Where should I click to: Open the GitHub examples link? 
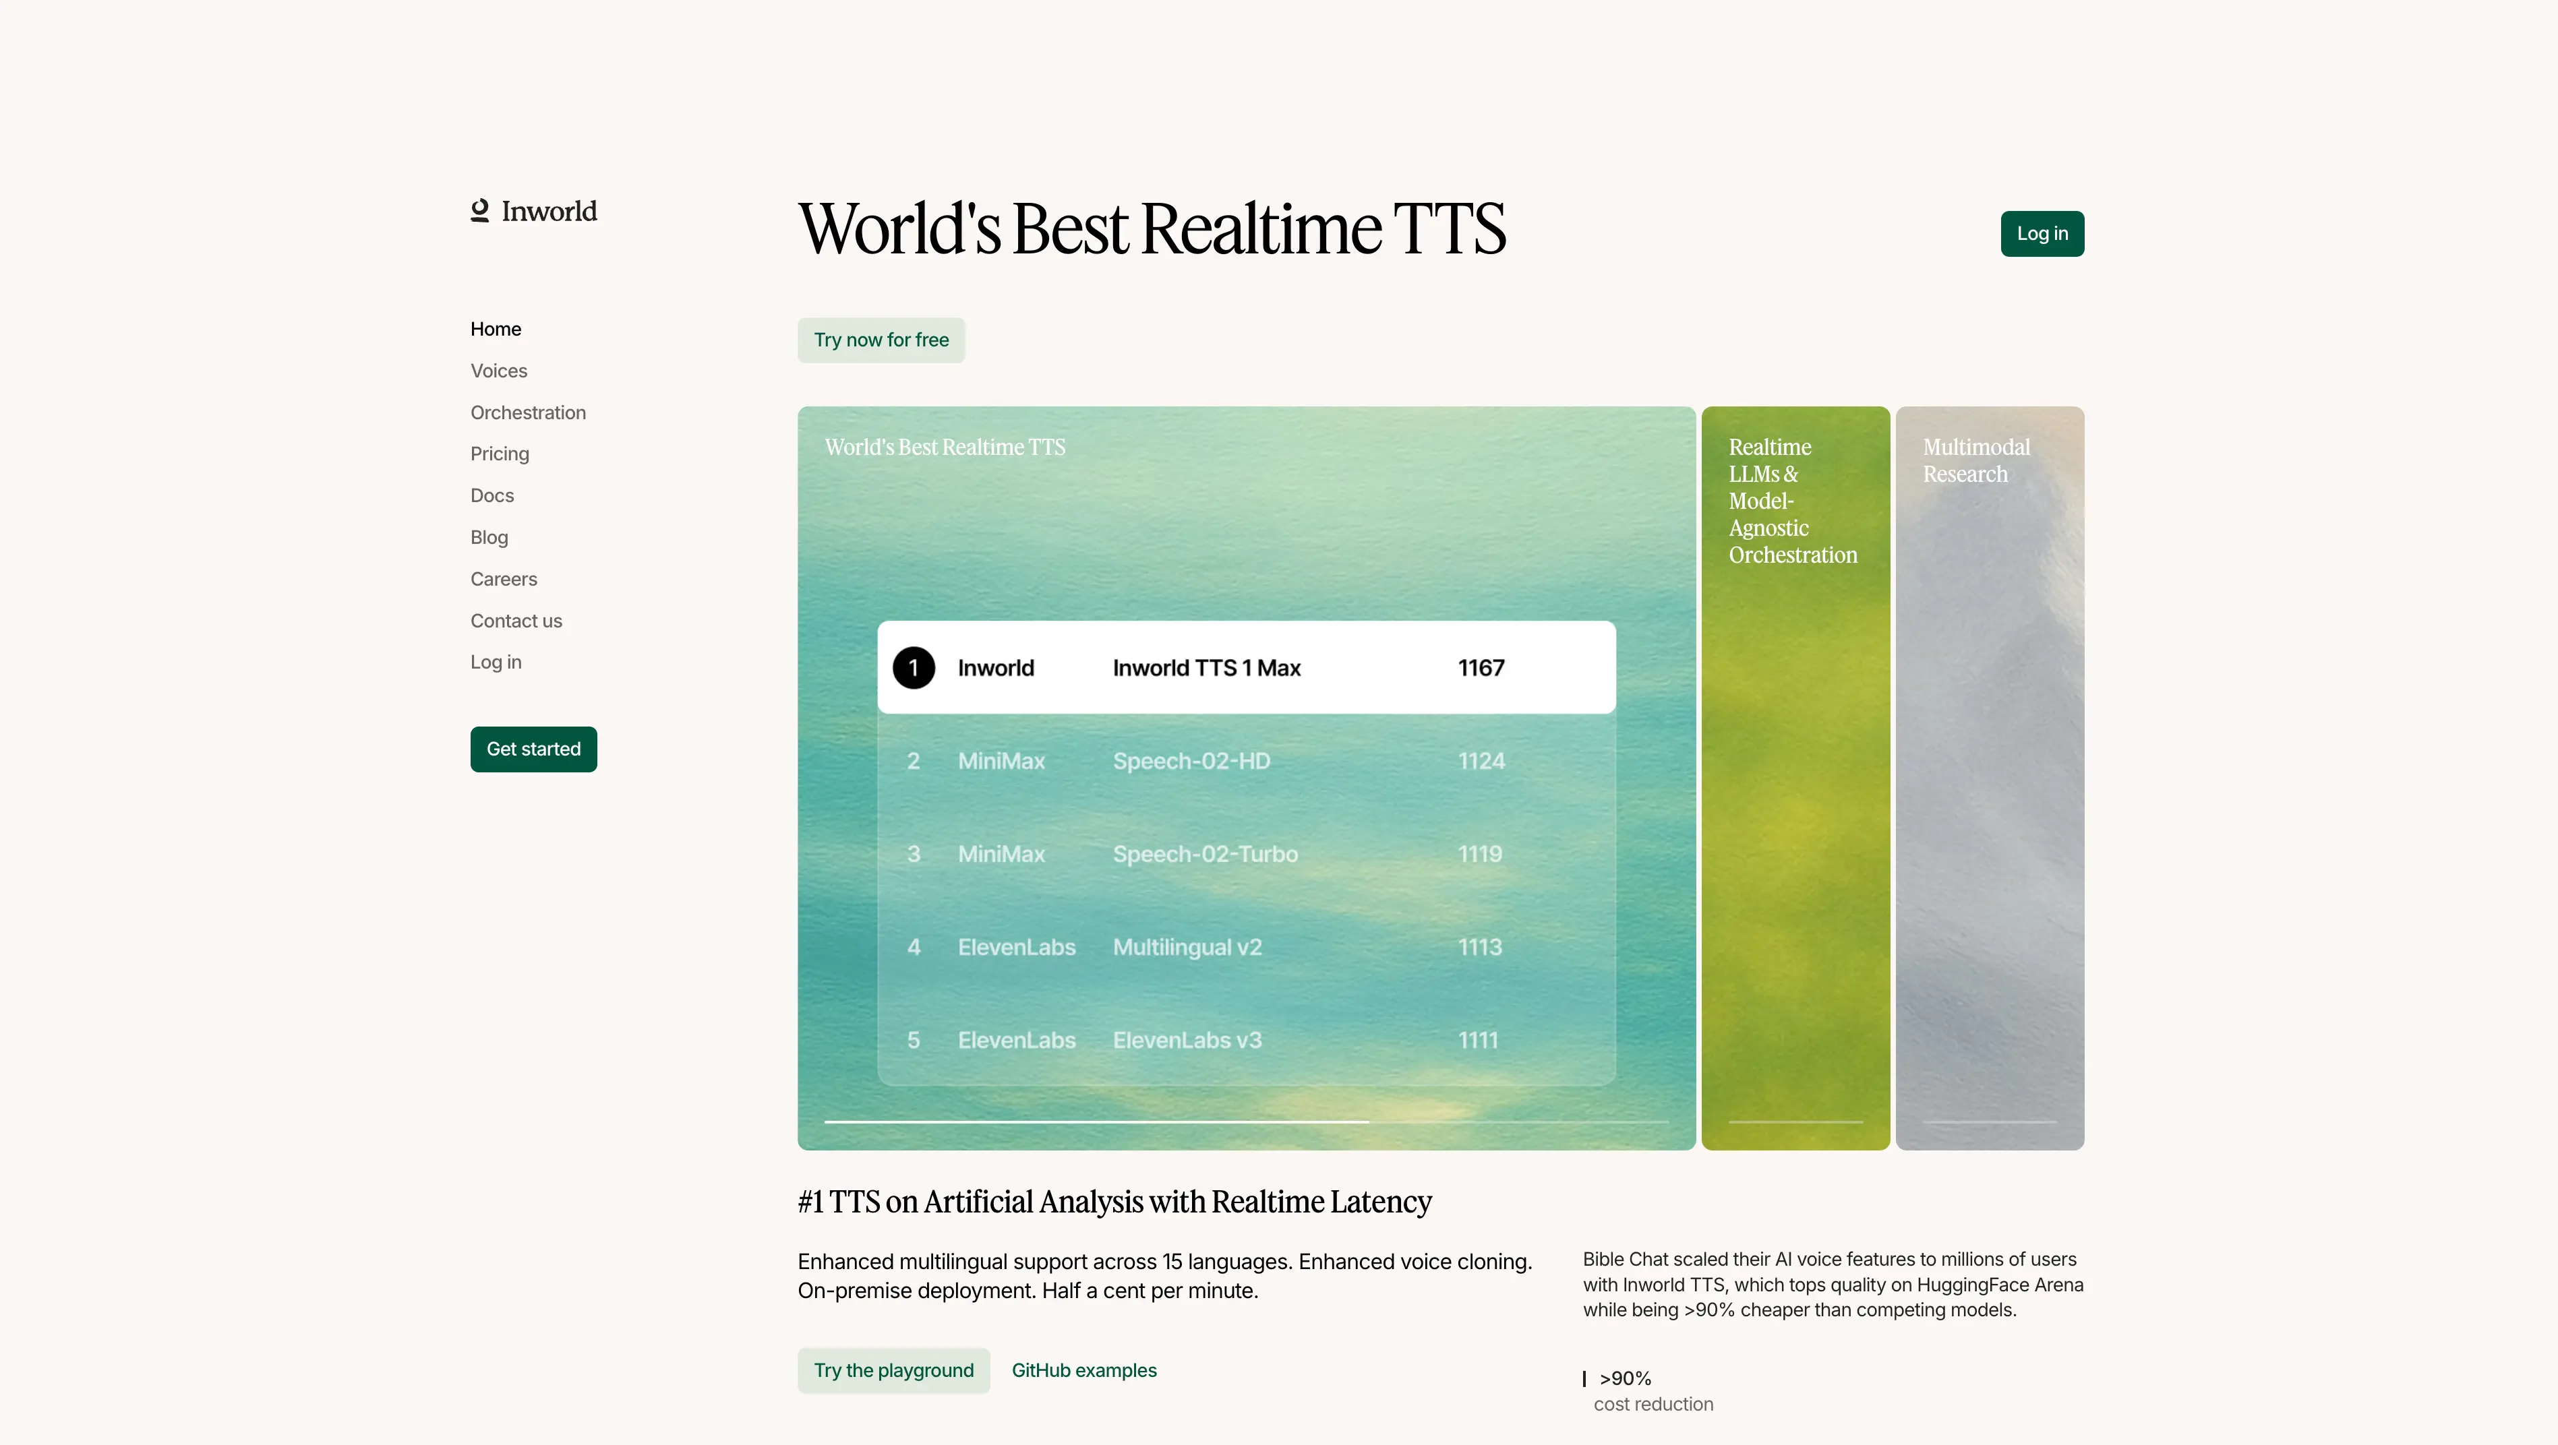pos(1083,1370)
